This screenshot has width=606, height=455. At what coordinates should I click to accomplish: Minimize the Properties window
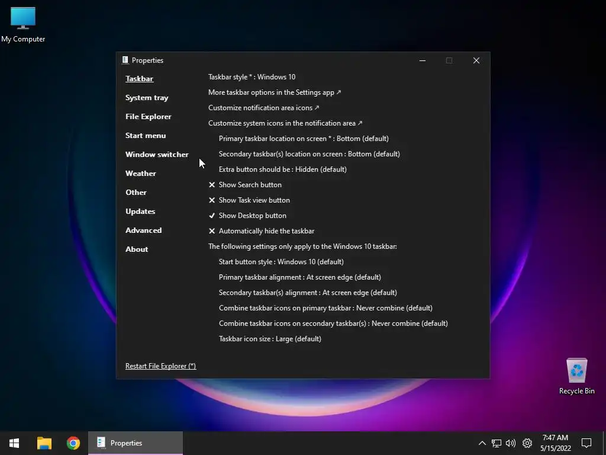click(423, 60)
